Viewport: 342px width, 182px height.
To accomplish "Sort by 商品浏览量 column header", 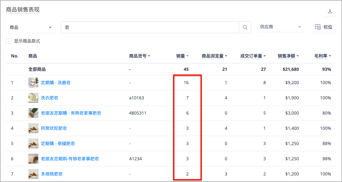I will tap(213, 56).
